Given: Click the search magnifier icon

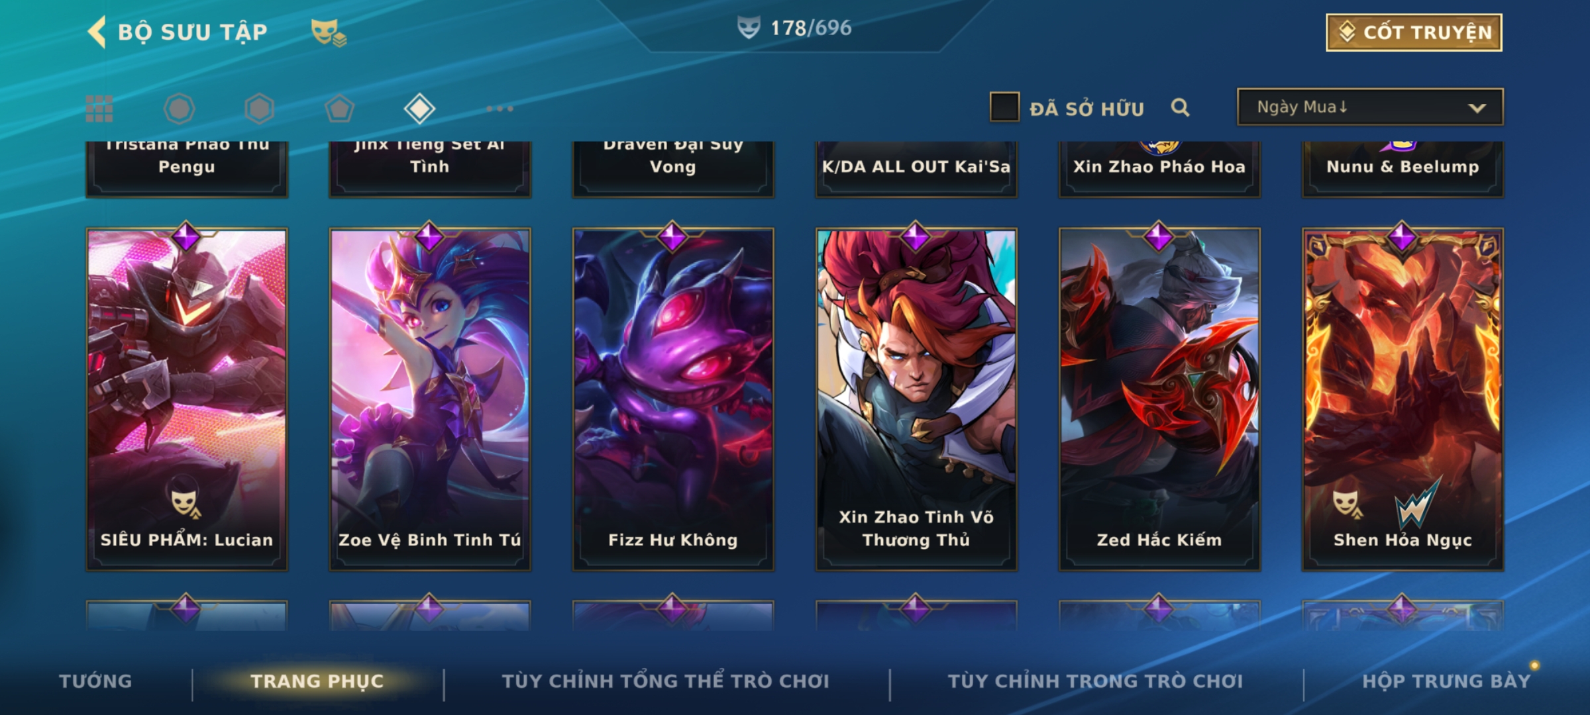Looking at the screenshot, I should pyautogui.click(x=1180, y=107).
